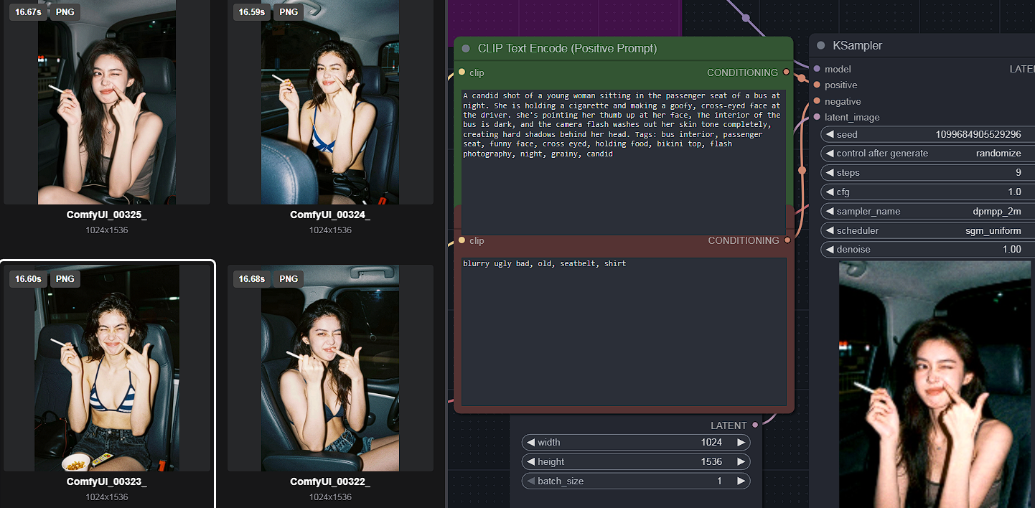Click the latent_image input socket on KSampler
The height and width of the screenshot is (508, 1035).
click(x=817, y=117)
